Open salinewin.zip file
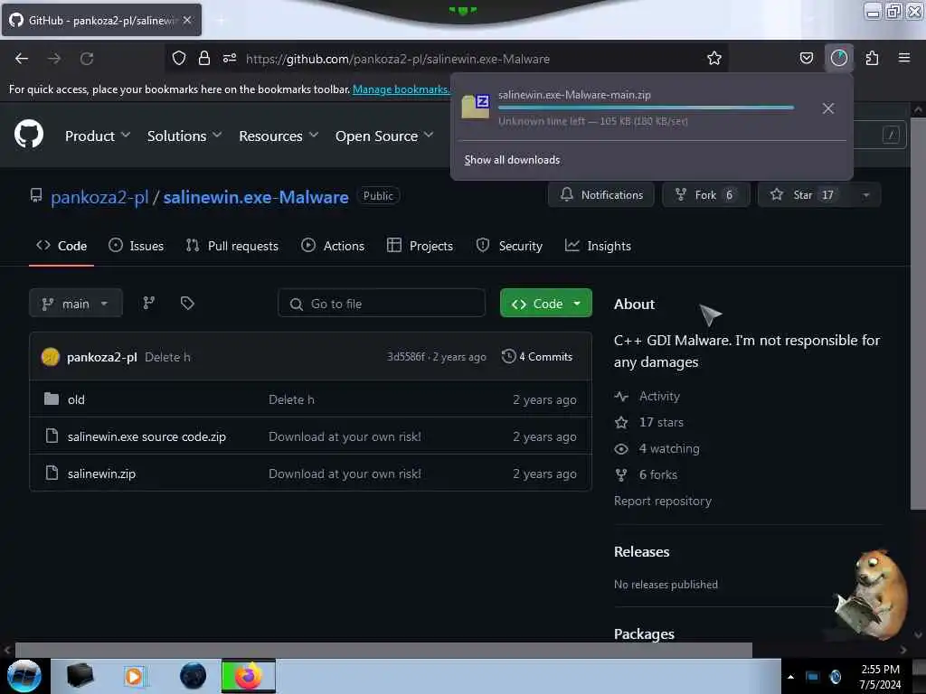The image size is (926, 694). click(x=101, y=474)
